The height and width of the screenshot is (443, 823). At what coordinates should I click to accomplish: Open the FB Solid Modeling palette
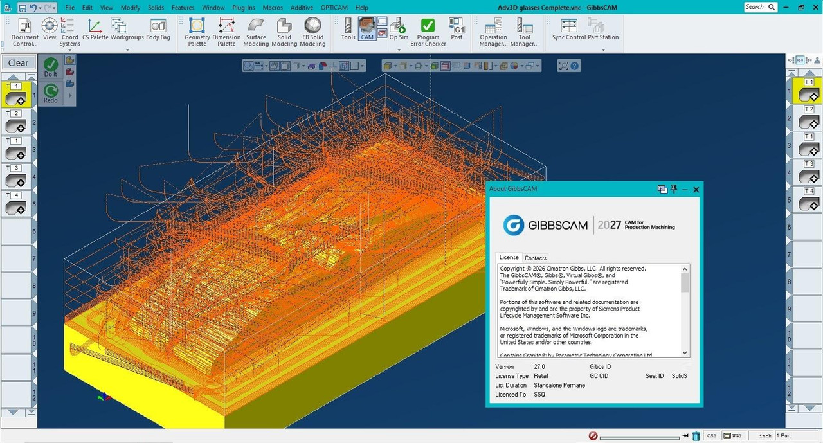[x=312, y=32]
